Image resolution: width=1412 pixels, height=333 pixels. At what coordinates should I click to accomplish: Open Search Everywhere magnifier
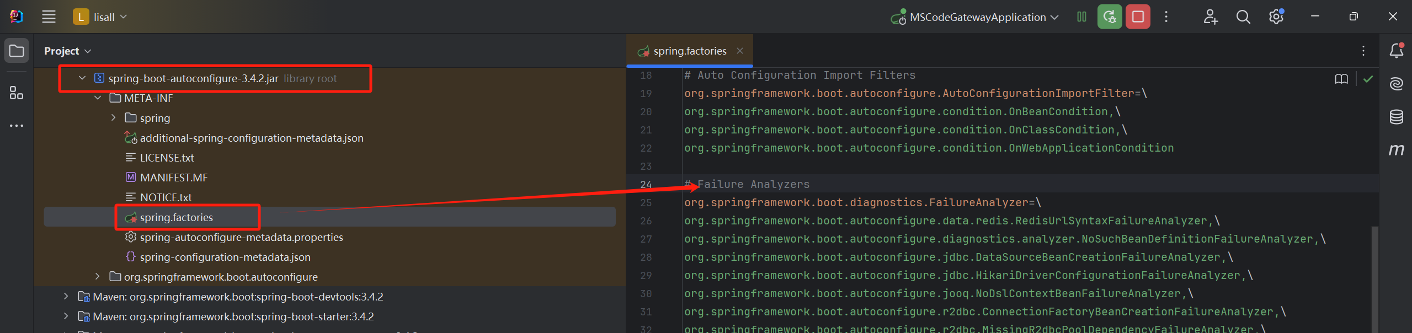[x=1243, y=17]
